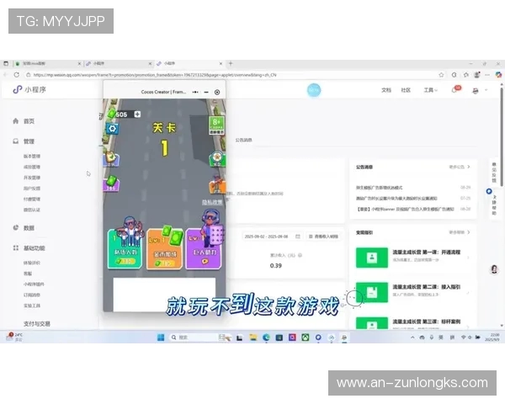
Task: Open 流量主成长营 第二课：接入指引
Action: [412, 292]
